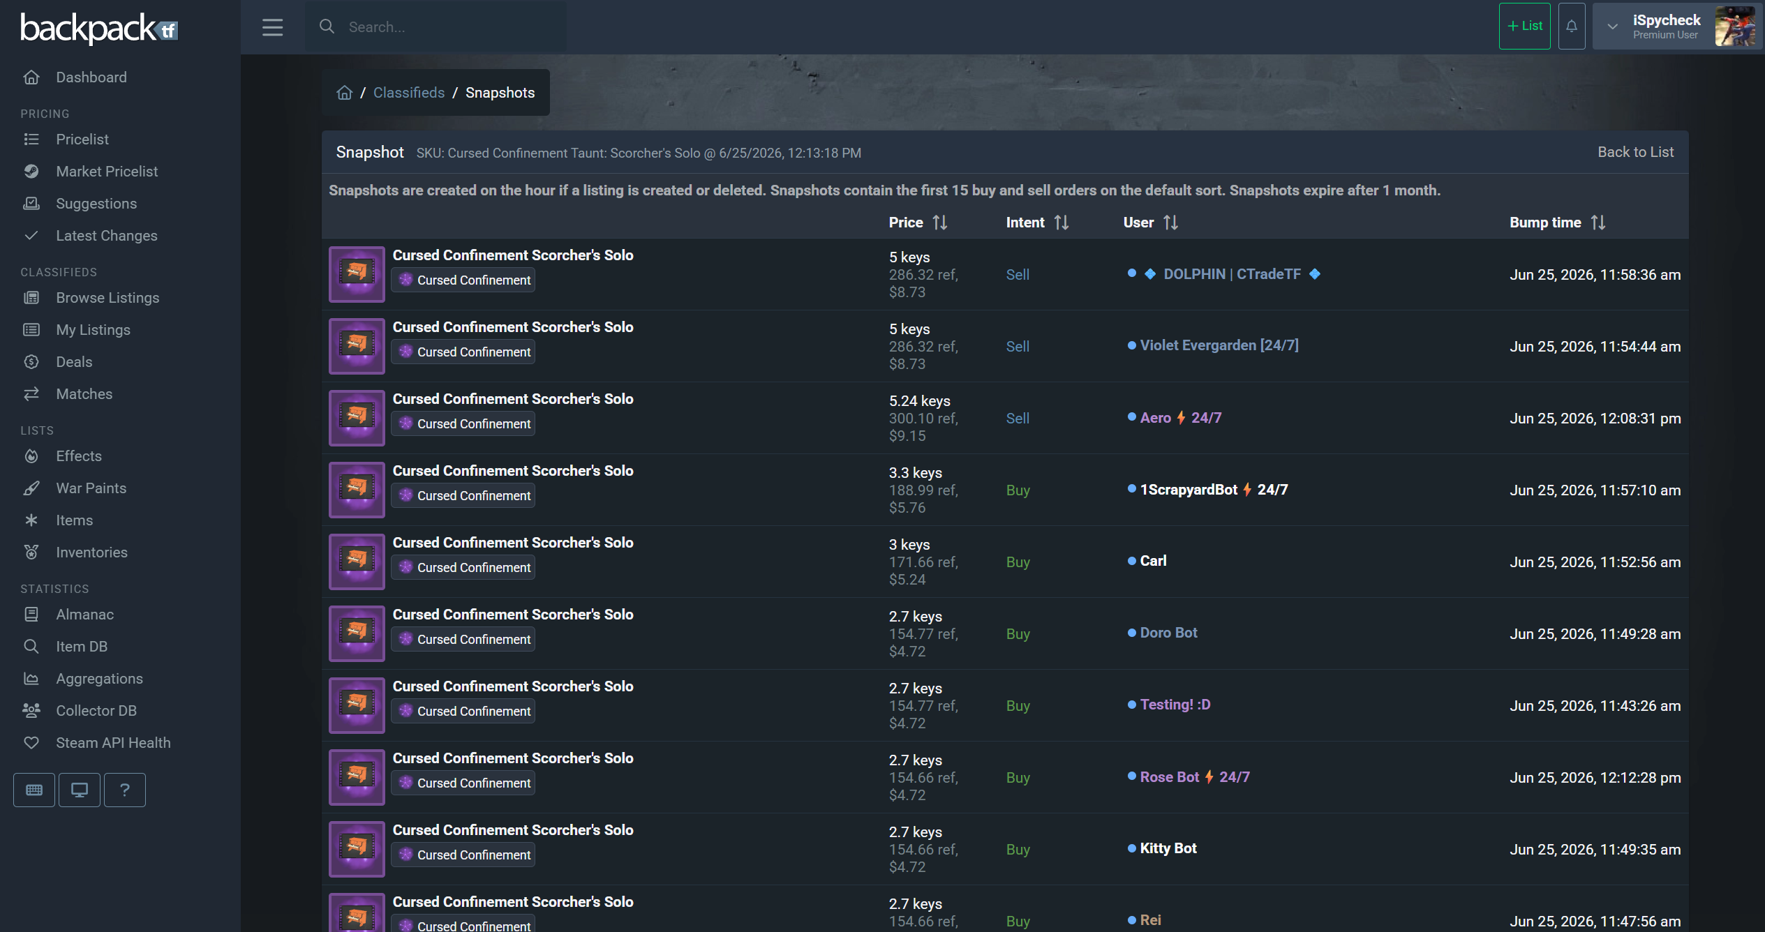Click the monitor display icon button

[x=80, y=790]
